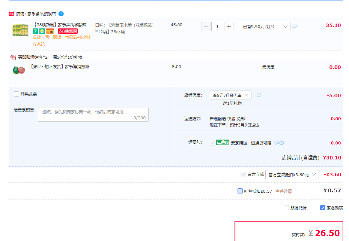
Task: Click the item subtotal 35.10
Action: coord(333,25)
